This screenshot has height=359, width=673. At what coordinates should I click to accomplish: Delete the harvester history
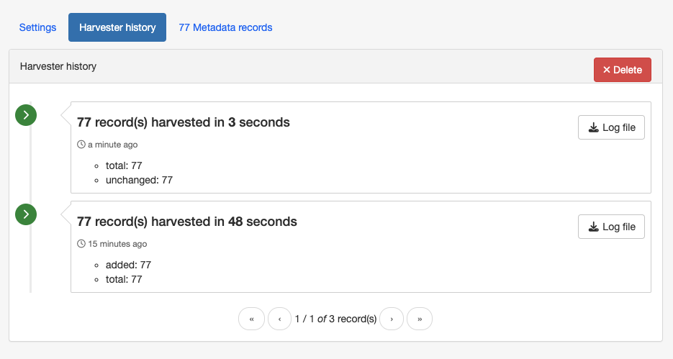(623, 70)
